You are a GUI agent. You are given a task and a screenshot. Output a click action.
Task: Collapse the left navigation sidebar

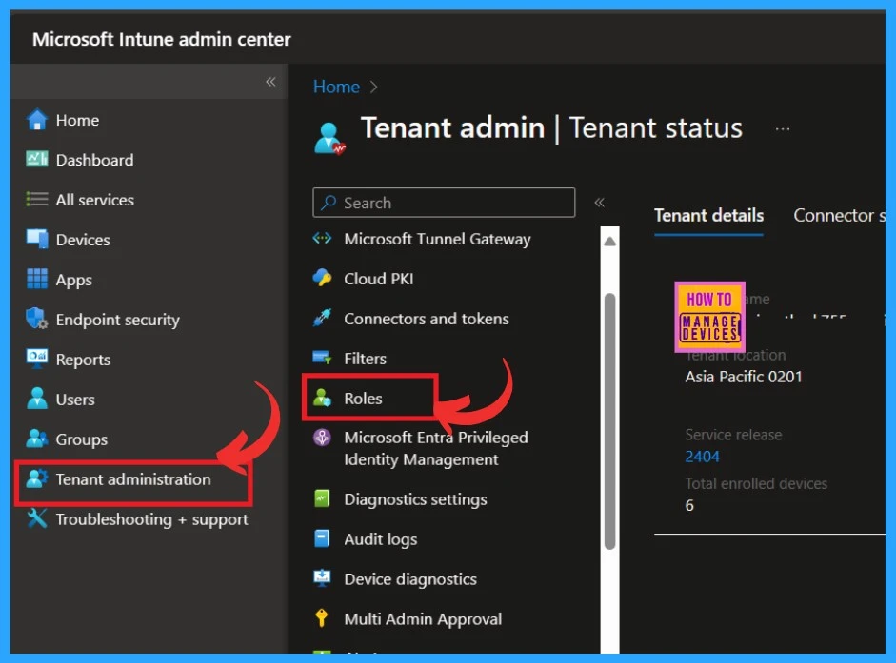(x=270, y=82)
